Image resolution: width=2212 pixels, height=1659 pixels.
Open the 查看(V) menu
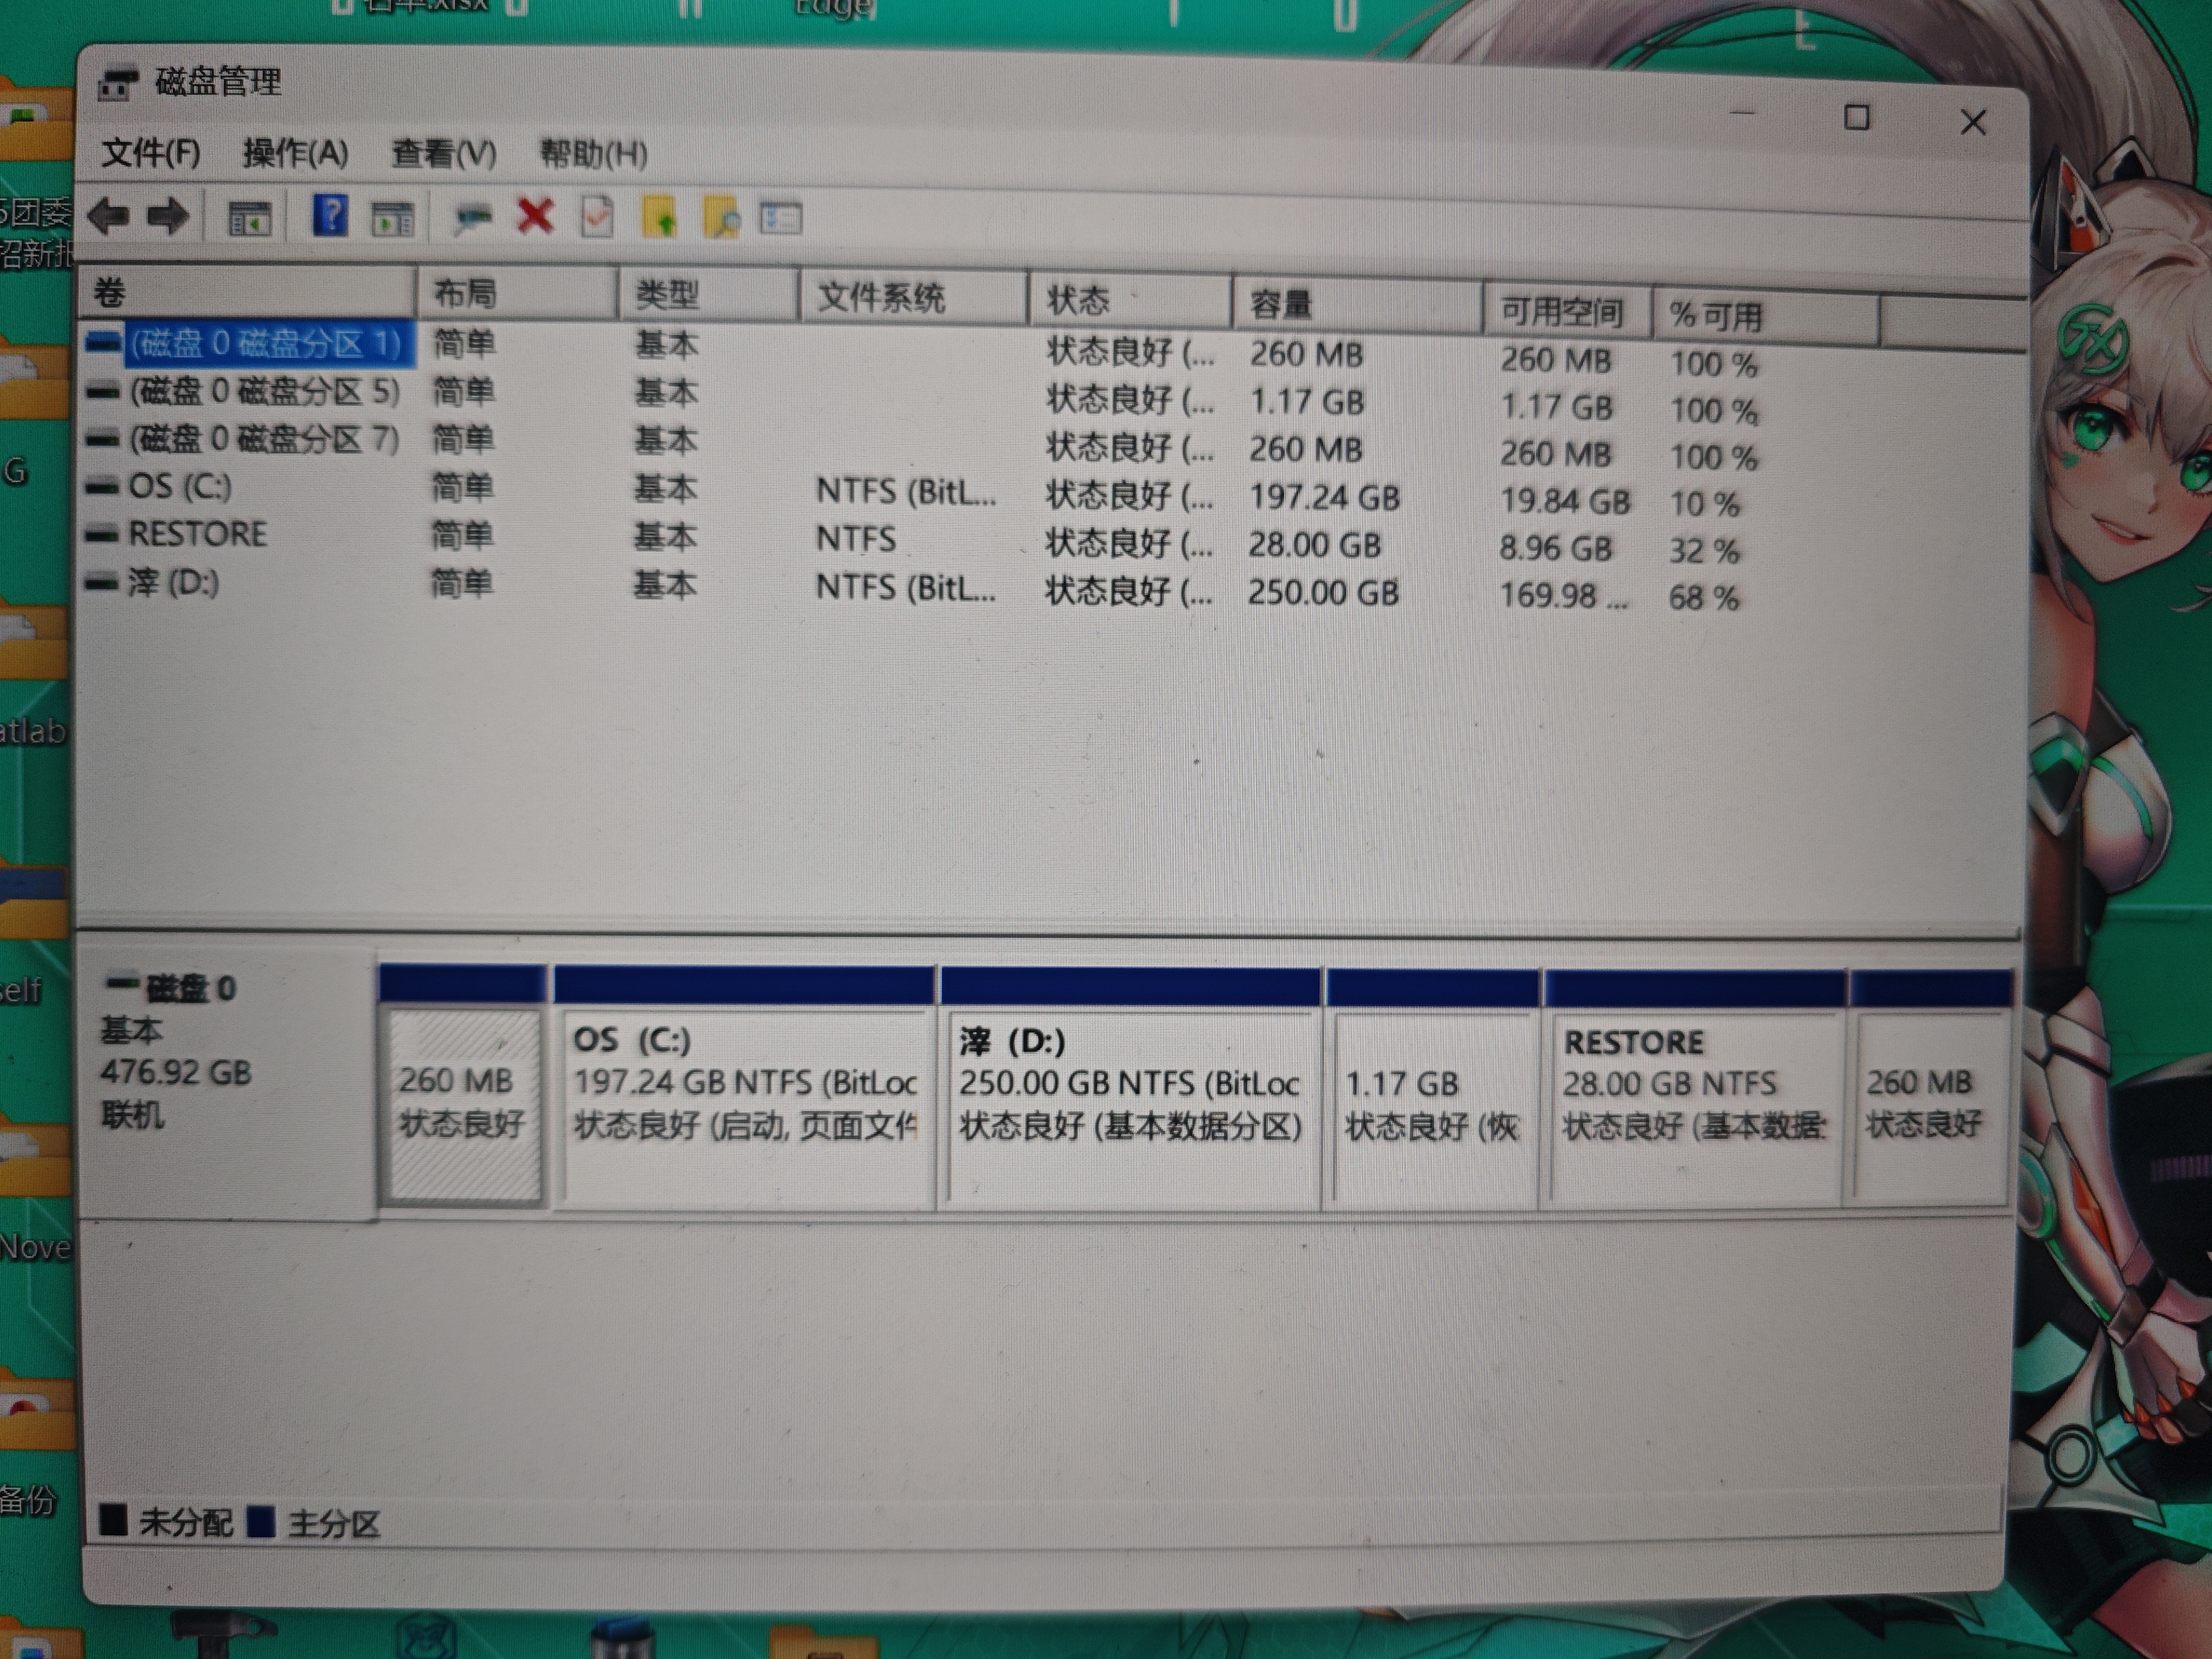coord(443,154)
